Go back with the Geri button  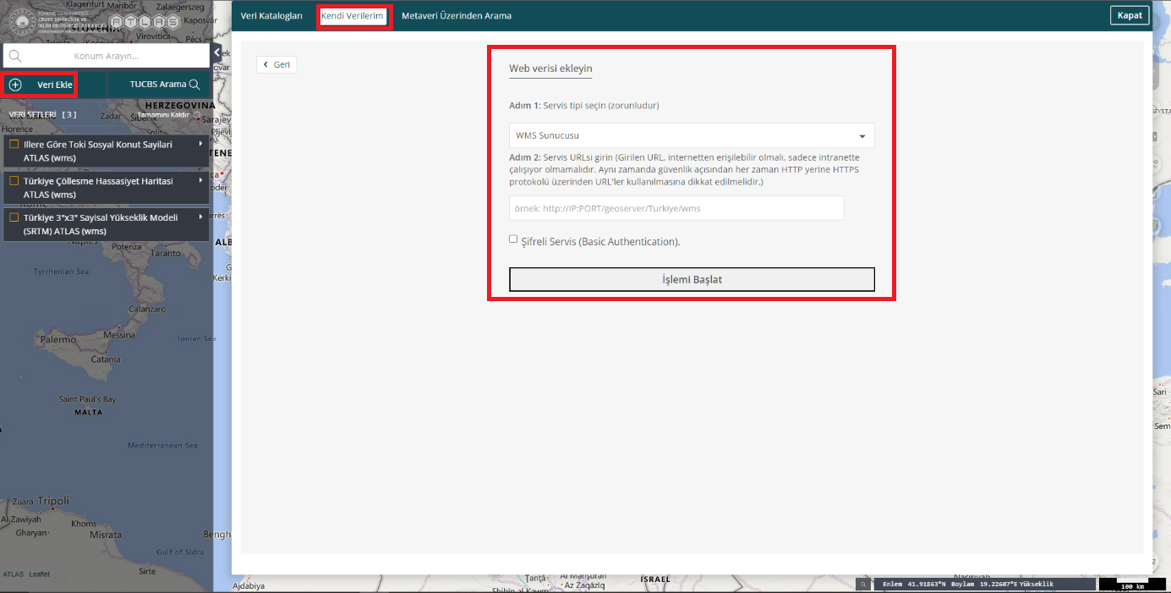coord(276,64)
